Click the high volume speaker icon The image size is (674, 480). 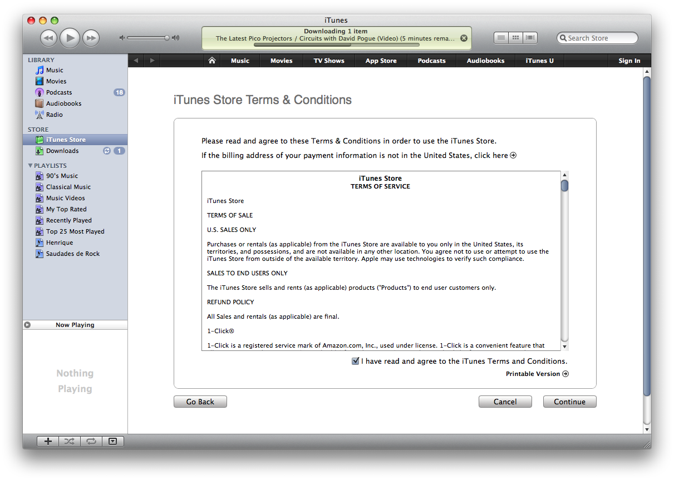(176, 38)
